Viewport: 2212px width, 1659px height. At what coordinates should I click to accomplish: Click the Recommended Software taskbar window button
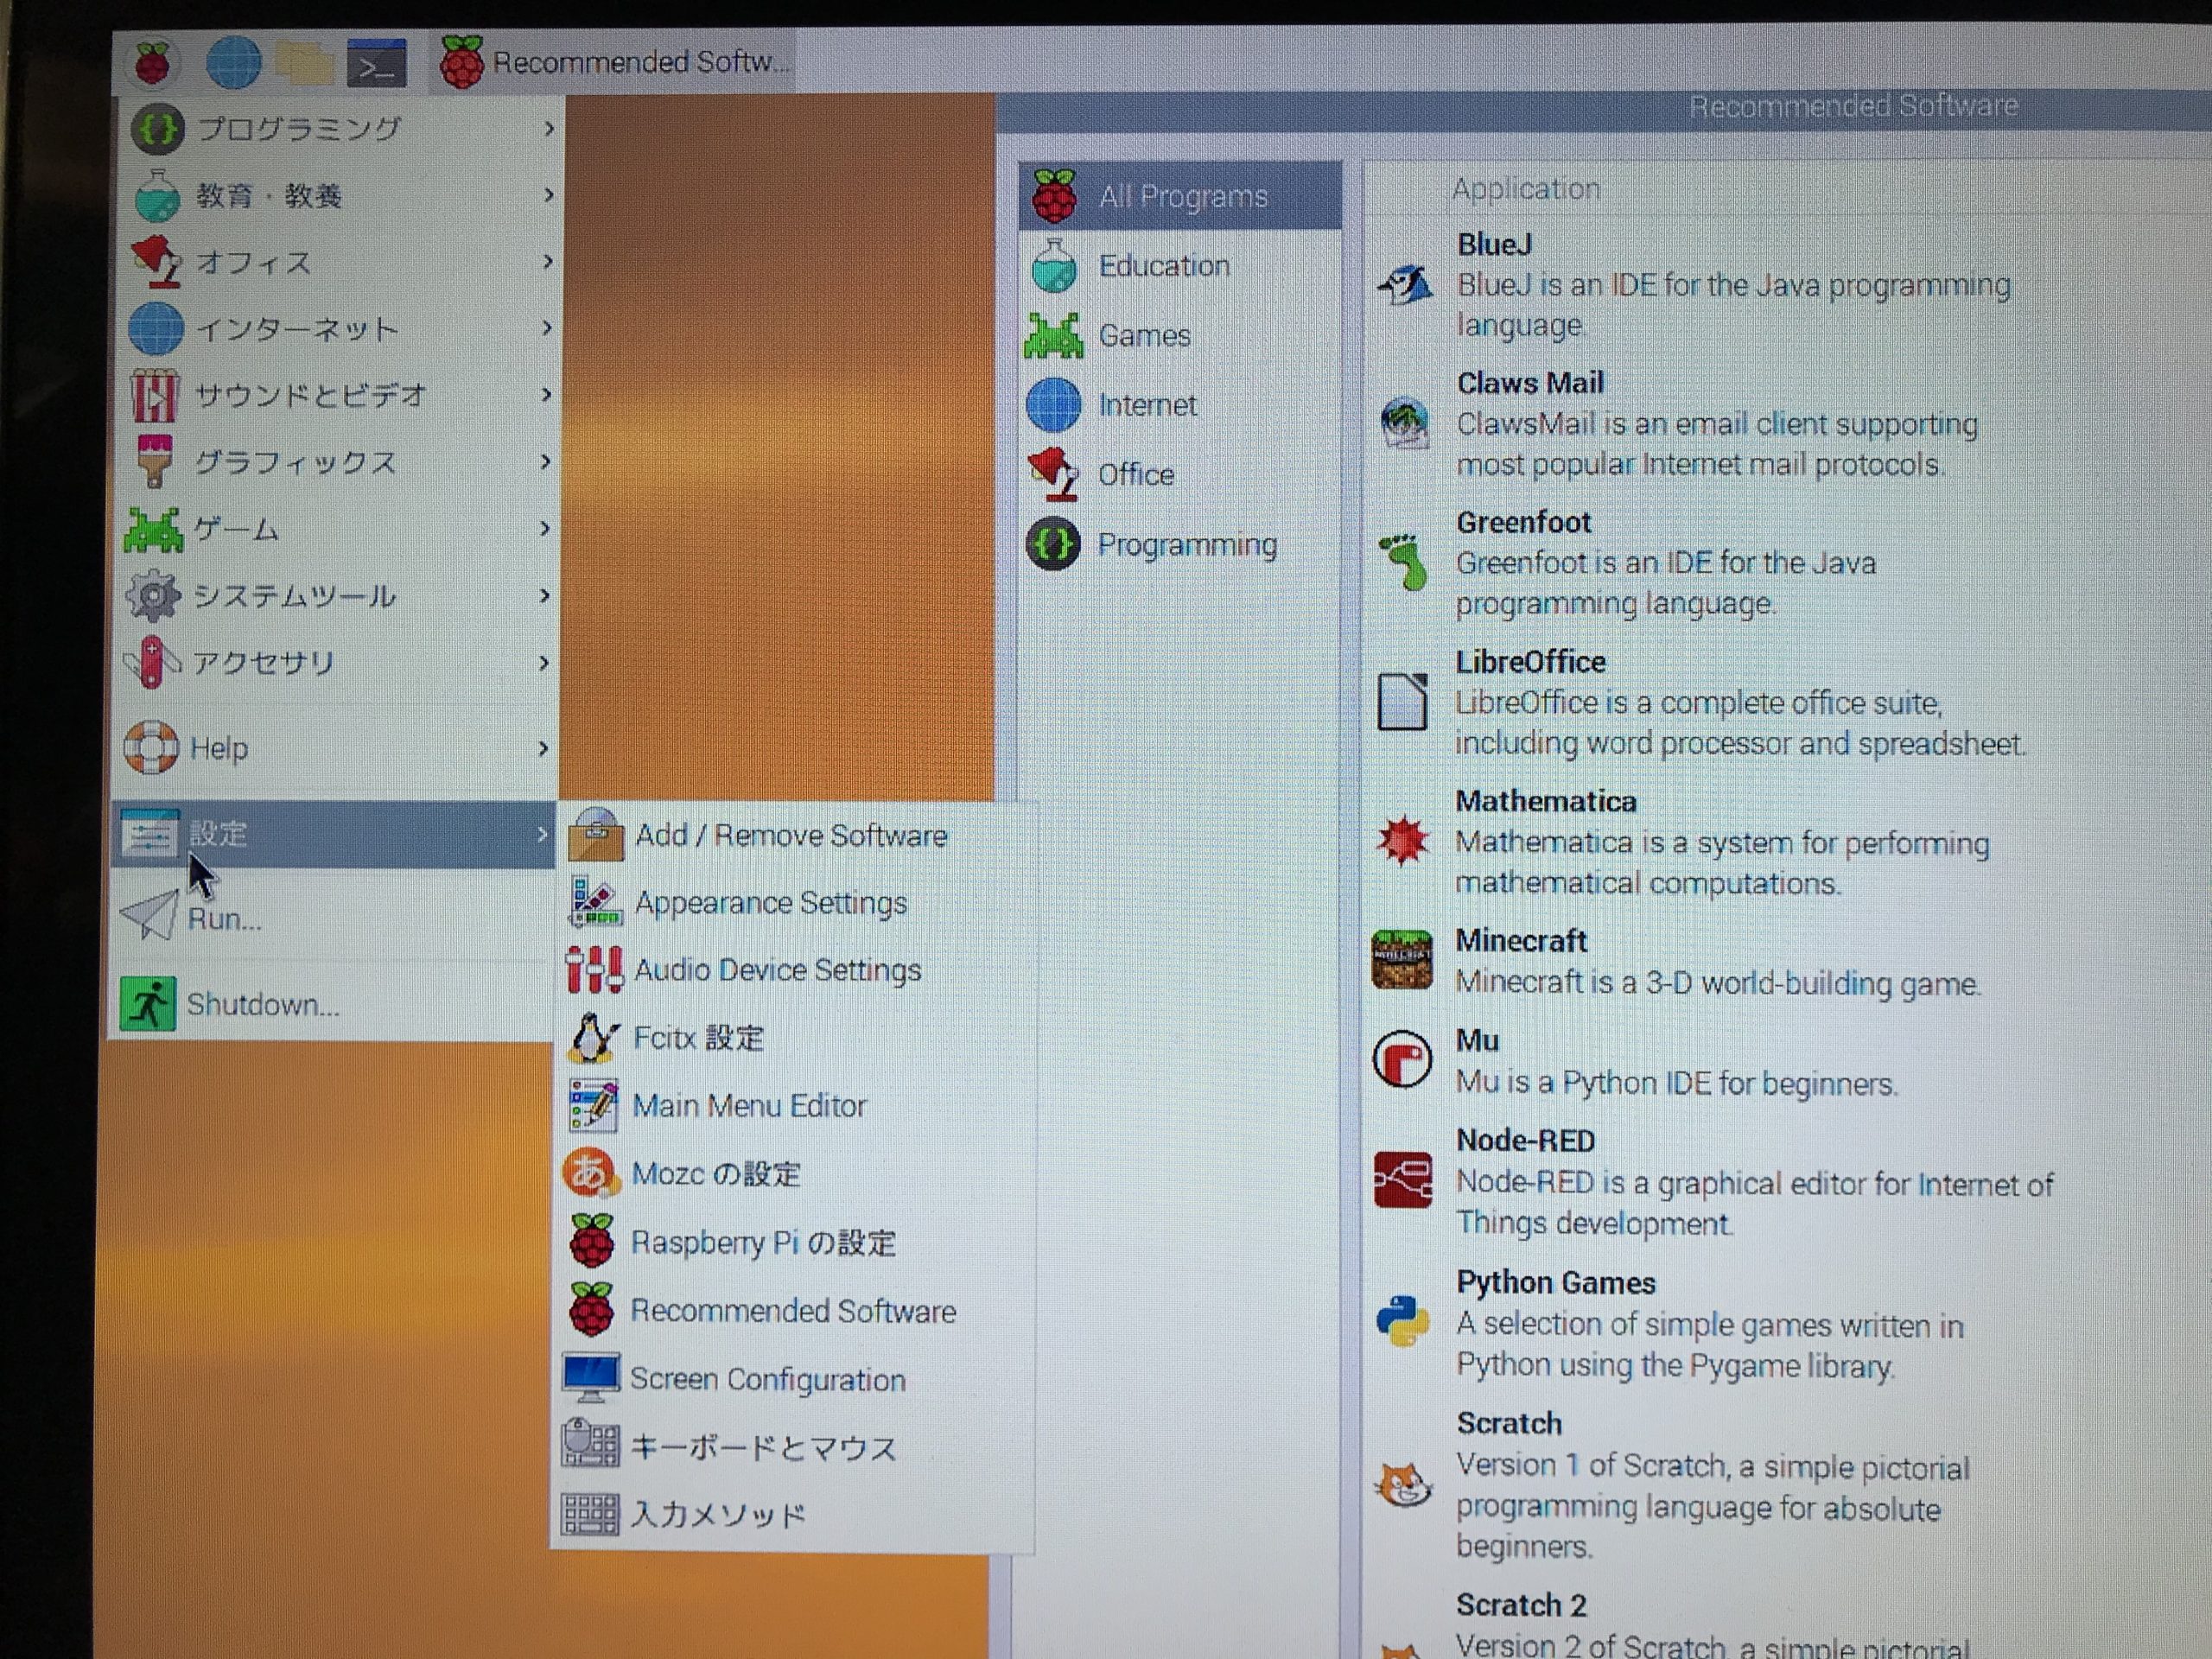(x=612, y=62)
